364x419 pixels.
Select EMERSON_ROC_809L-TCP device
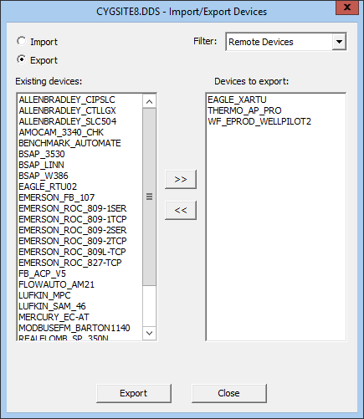tap(80, 252)
